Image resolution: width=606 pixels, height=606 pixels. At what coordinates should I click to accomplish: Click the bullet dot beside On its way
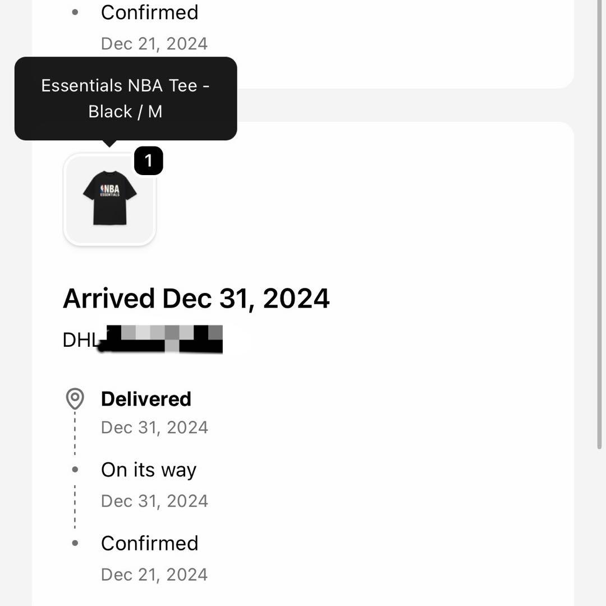coord(75,470)
